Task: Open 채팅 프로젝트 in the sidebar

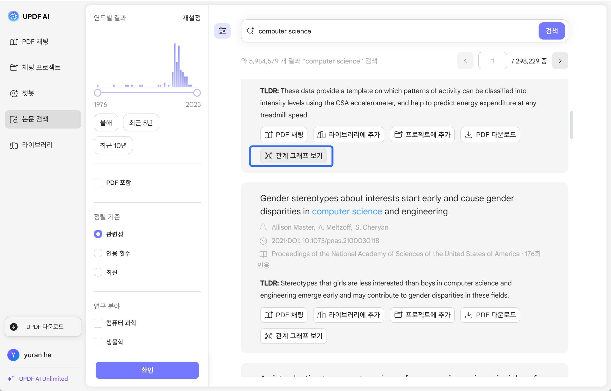Action: (x=35, y=67)
